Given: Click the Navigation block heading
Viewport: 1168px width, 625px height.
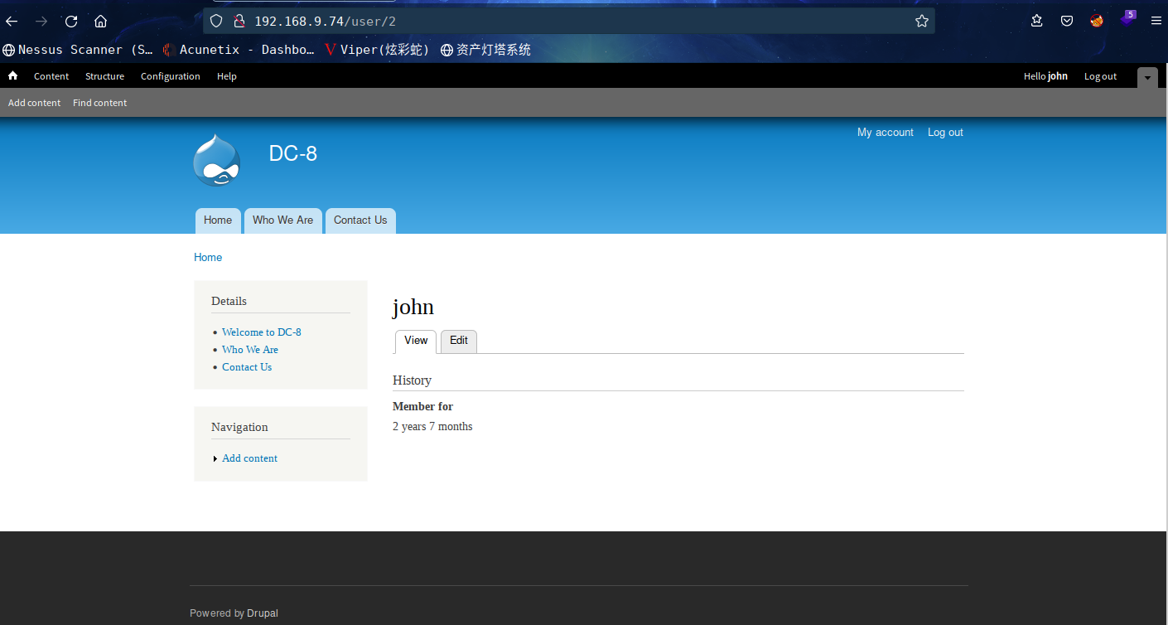Looking at the screenshot, I should click(239, 427).
